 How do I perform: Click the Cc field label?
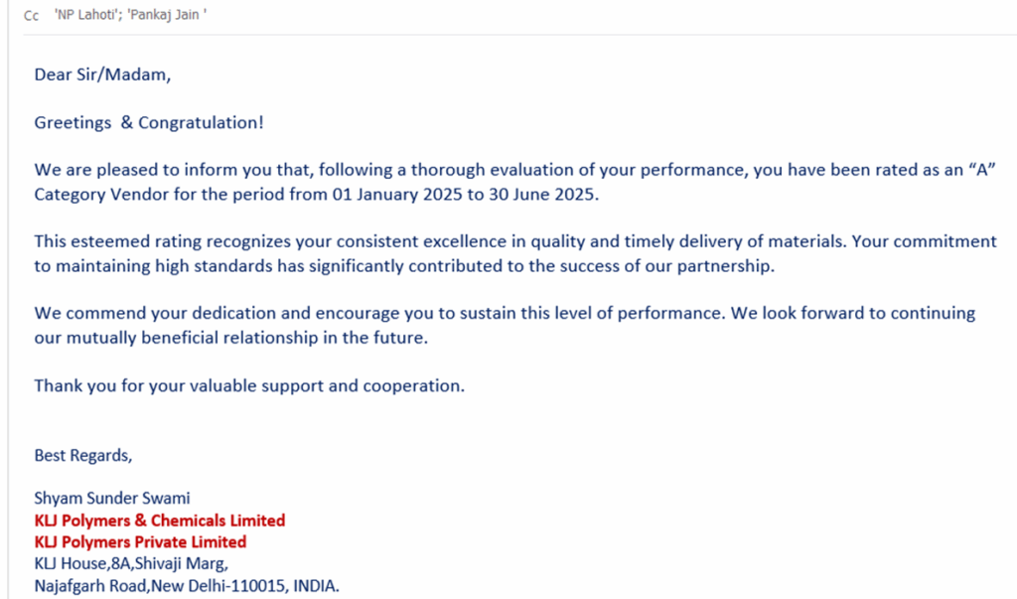tap(31, 16)
